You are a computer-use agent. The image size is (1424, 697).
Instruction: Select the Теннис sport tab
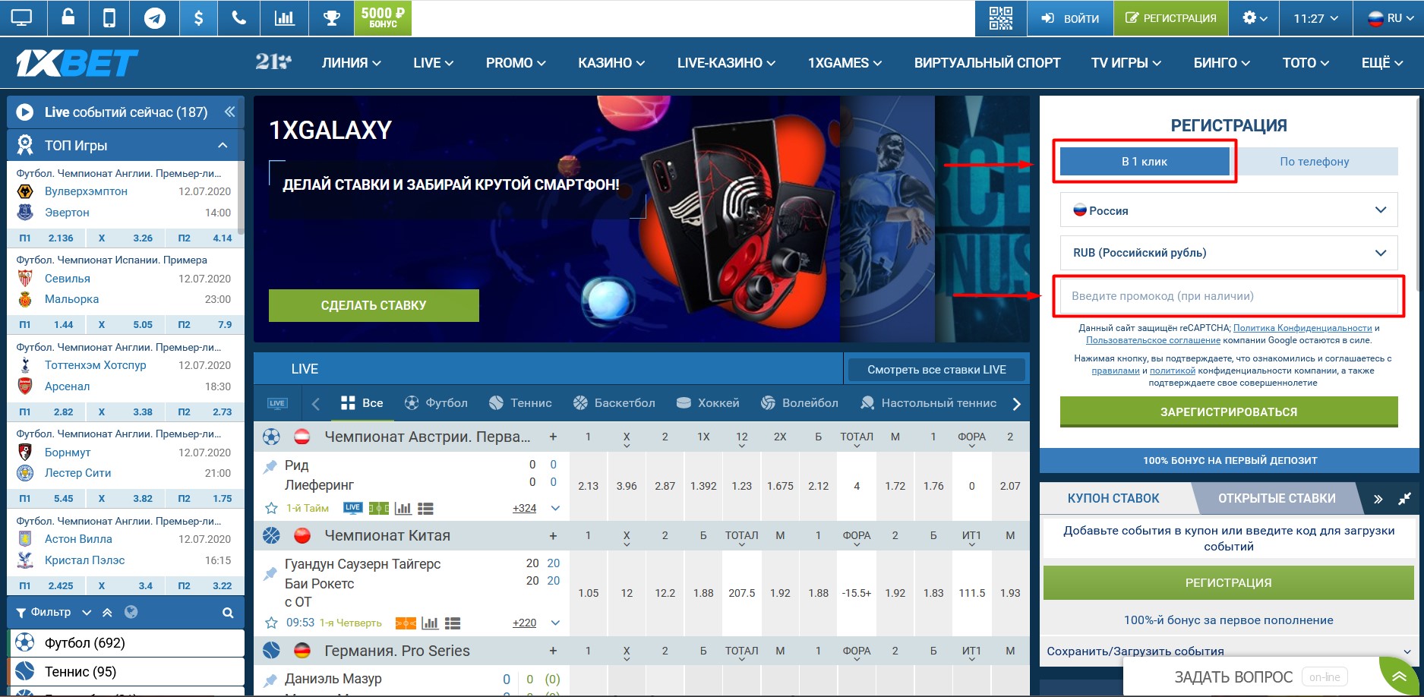521,403
